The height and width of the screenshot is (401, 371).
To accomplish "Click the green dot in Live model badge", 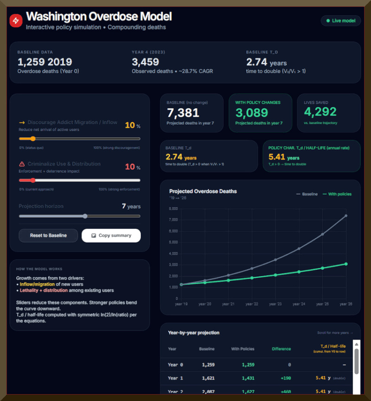I will [328, 21].
